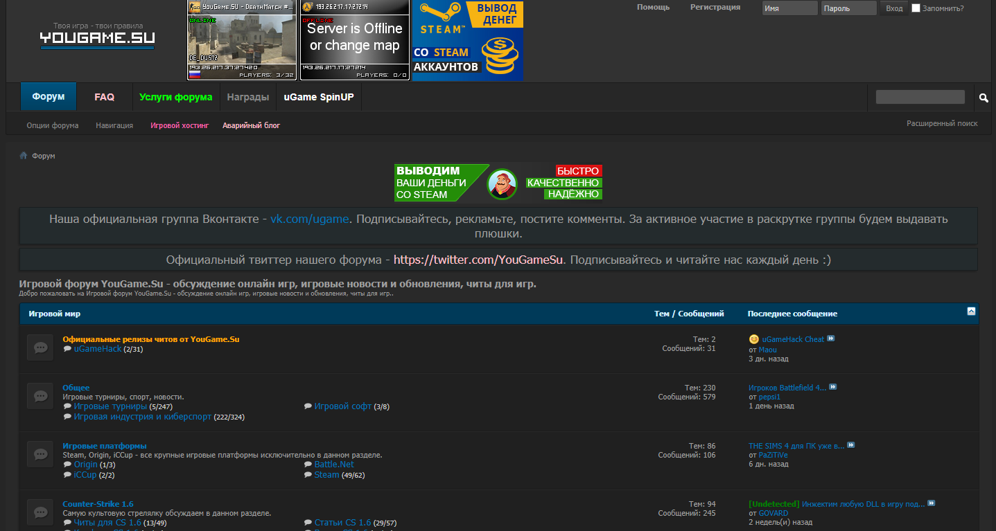The height and width of the screenshot is (531, 996).
Task: Go to last post icon next to Игроков Battlefield 4
Action: [x=833, y=387]
